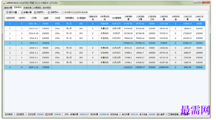
Task: Select the row dated 2019-2-1 with -200000
Action: click(x=105, y=43)
